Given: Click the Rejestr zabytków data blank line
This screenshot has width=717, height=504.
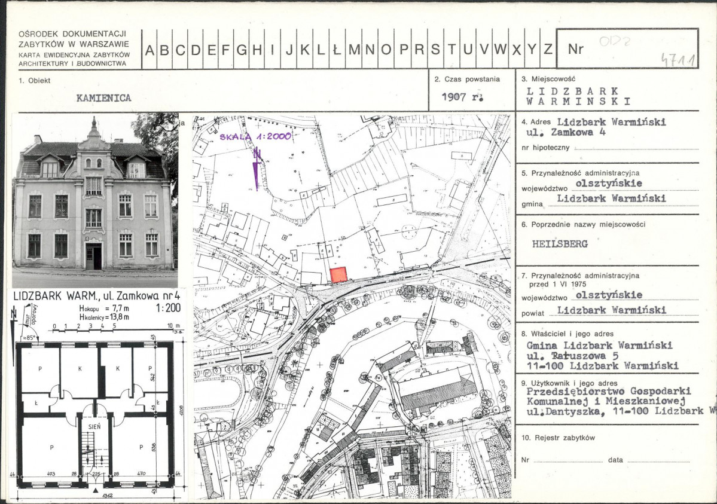Looking at the screenshot, I should coord(657,461).
